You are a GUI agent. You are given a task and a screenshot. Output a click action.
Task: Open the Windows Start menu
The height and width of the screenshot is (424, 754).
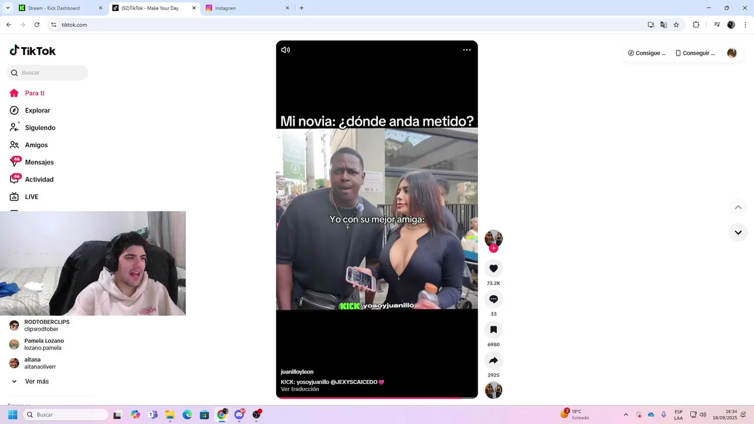pyautogui.click(x=12, y=415)
